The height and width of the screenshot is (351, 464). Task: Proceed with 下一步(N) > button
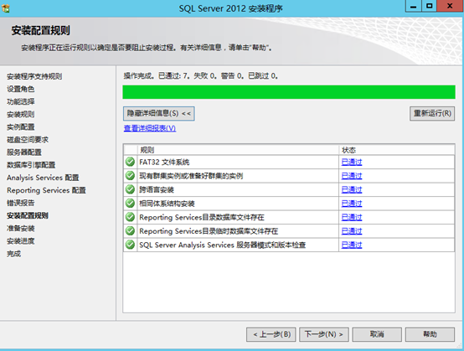[x=324, y=334]
